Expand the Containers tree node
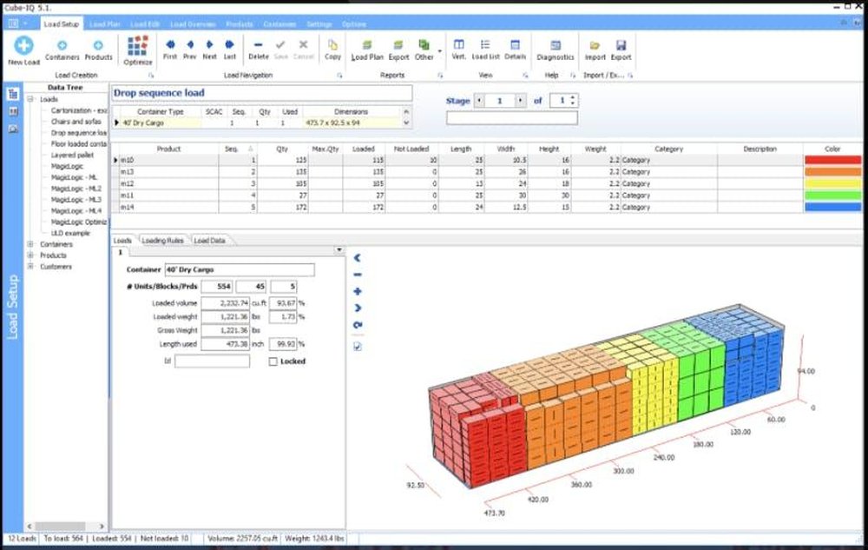868x550 pixels. tap(31, 244)
